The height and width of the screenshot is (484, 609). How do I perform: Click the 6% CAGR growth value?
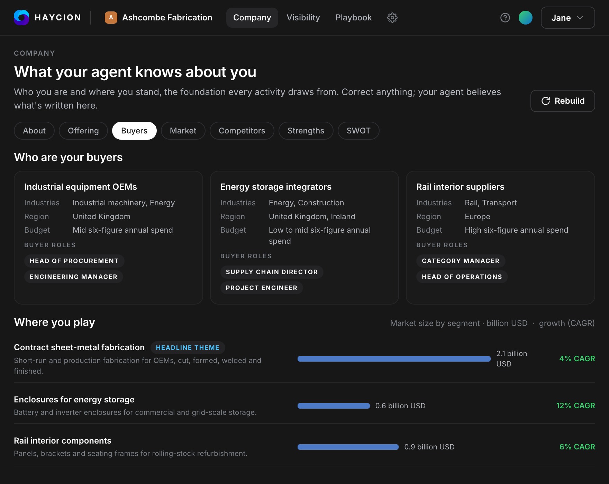pyautogui.click(x=577, y=447)
